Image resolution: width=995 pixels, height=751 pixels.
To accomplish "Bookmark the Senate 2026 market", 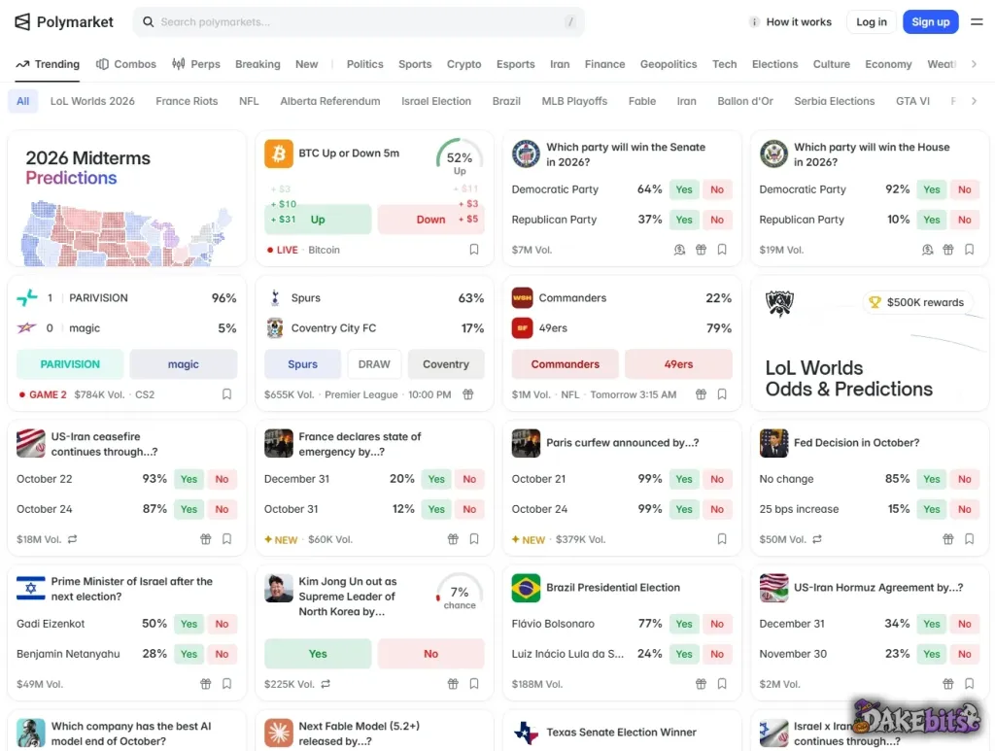I will (x=722, y=250).
